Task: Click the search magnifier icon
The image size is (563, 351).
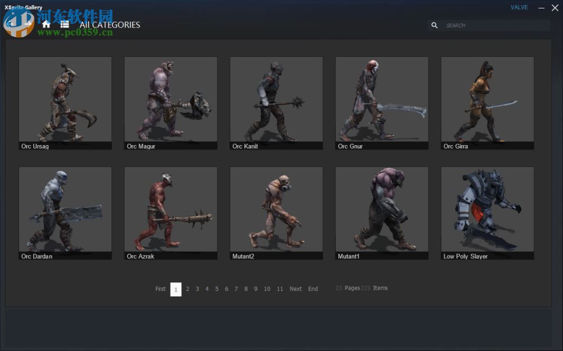Action: coord(435,25)
